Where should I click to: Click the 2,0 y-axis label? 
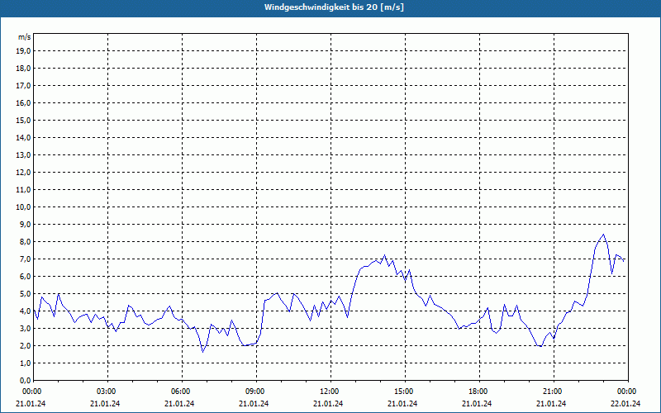point(26,345)
